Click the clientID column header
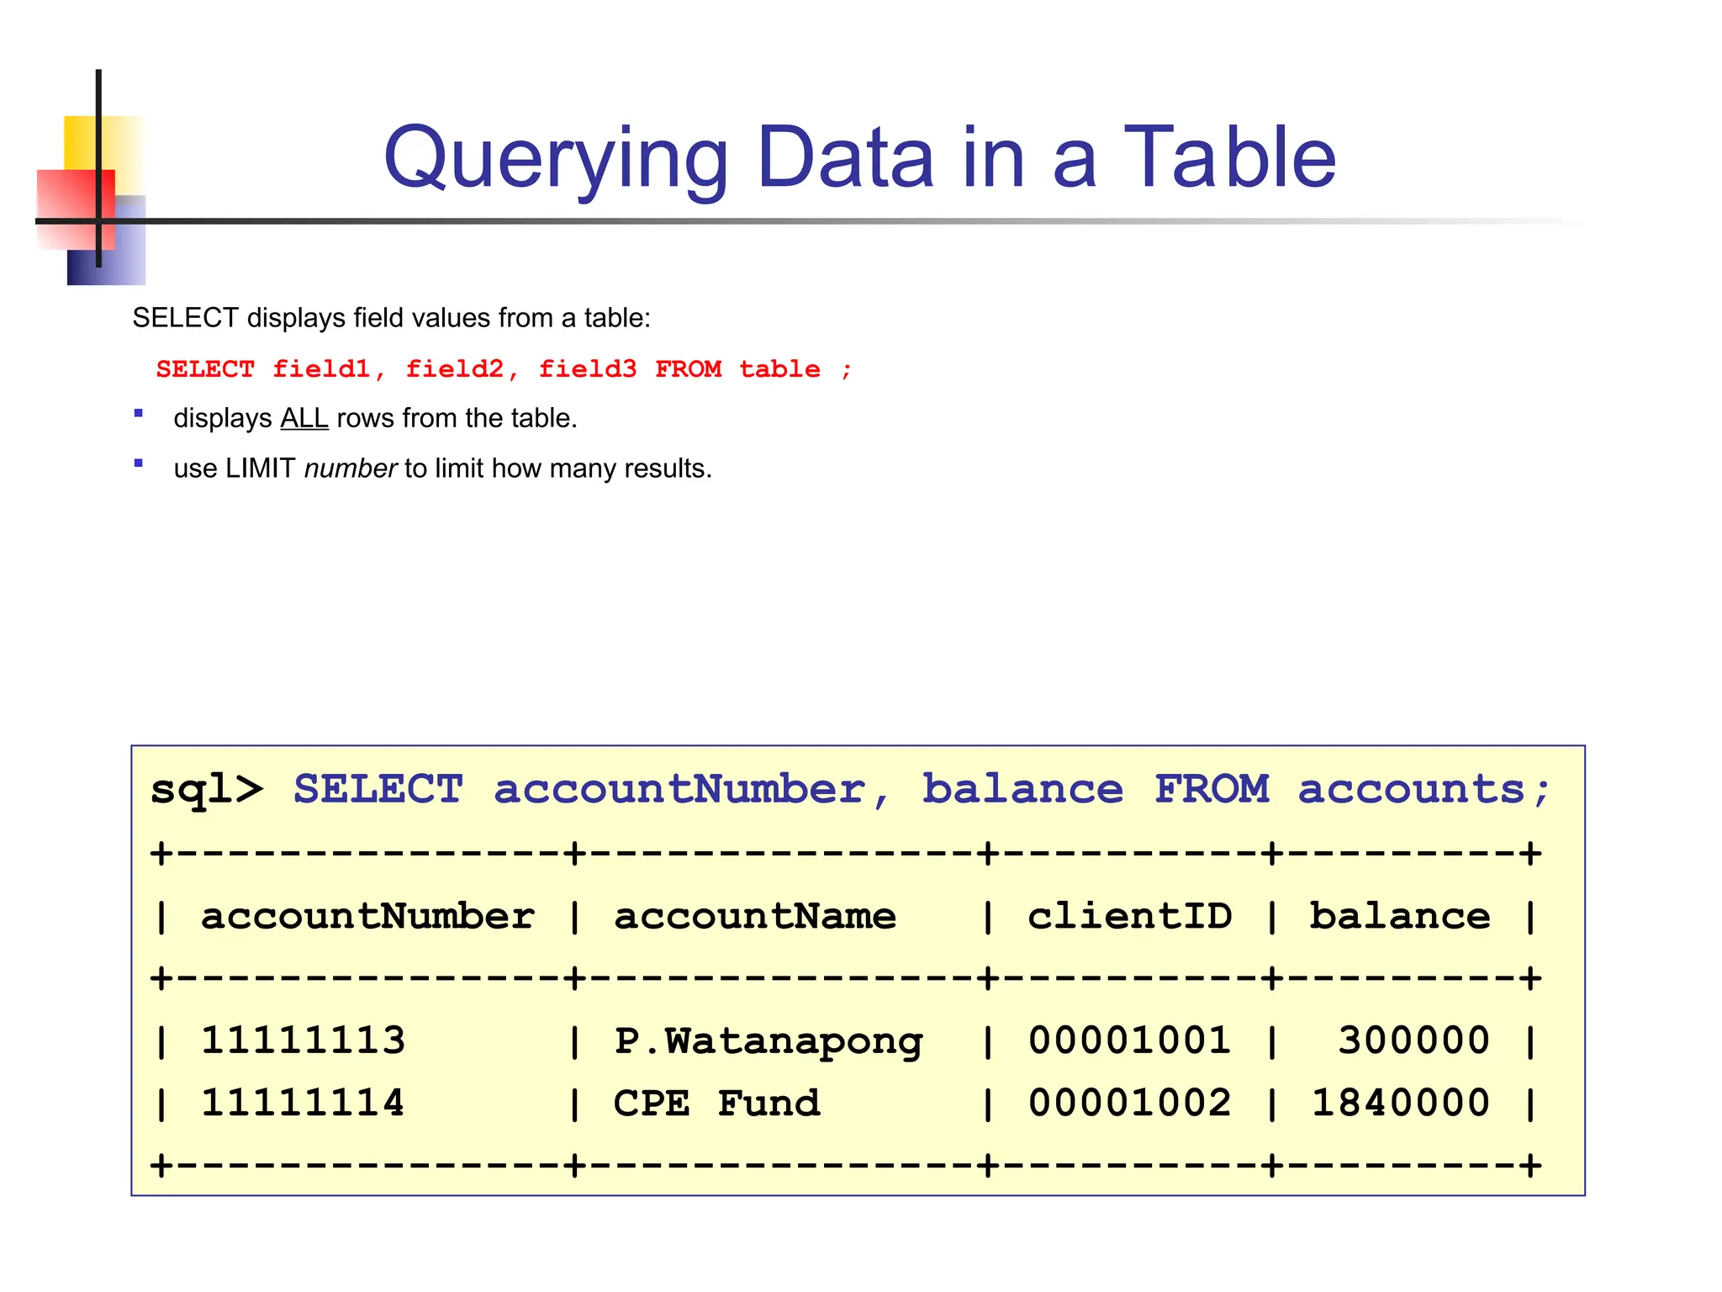1722x1292 pixels. (1129, 916)
